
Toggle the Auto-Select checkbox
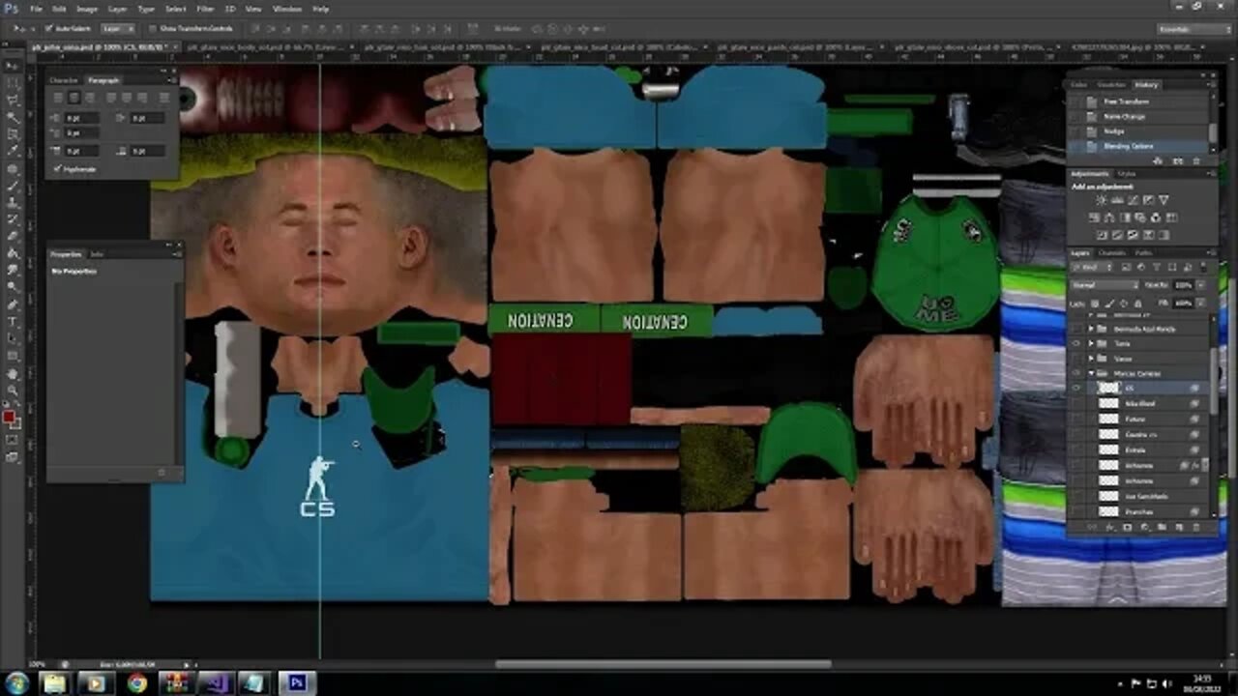[x=48, y=29]
